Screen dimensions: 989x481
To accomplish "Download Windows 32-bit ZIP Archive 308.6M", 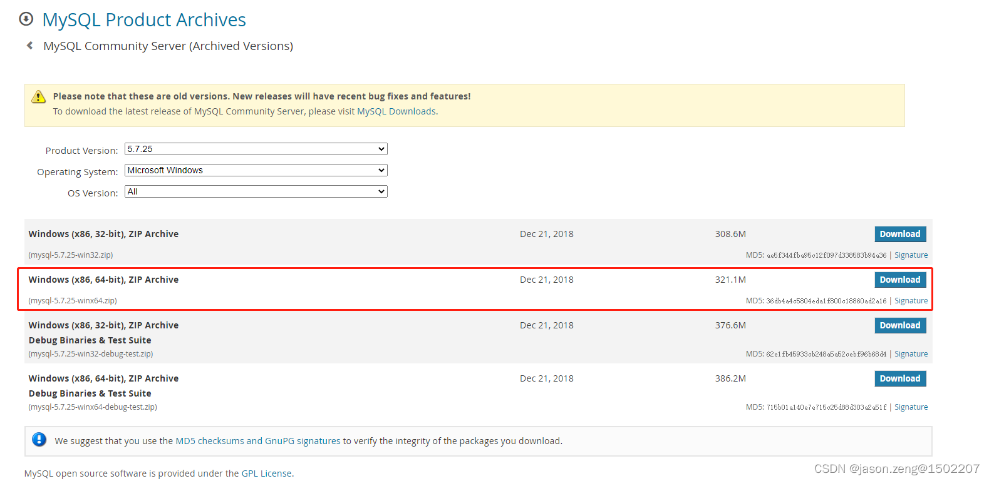I will (x=900, y=234).
